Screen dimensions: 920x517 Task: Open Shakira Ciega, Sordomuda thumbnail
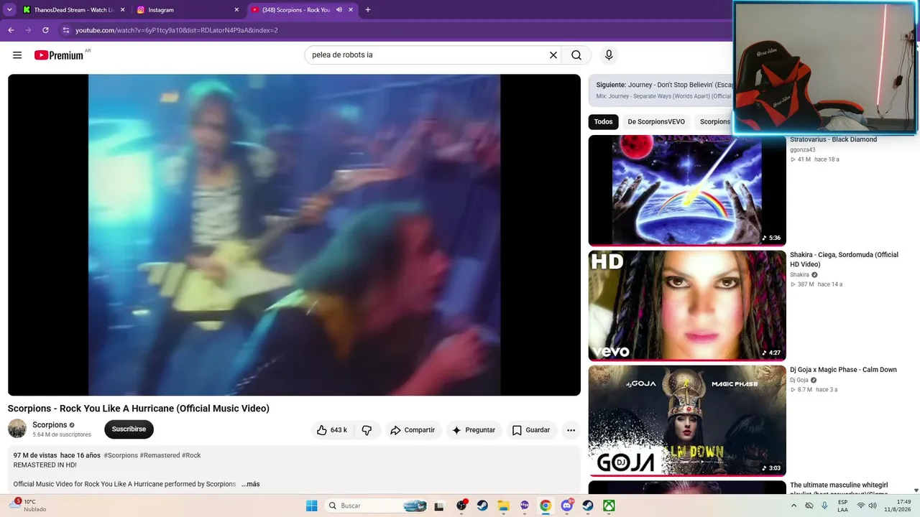pos(687,305)
